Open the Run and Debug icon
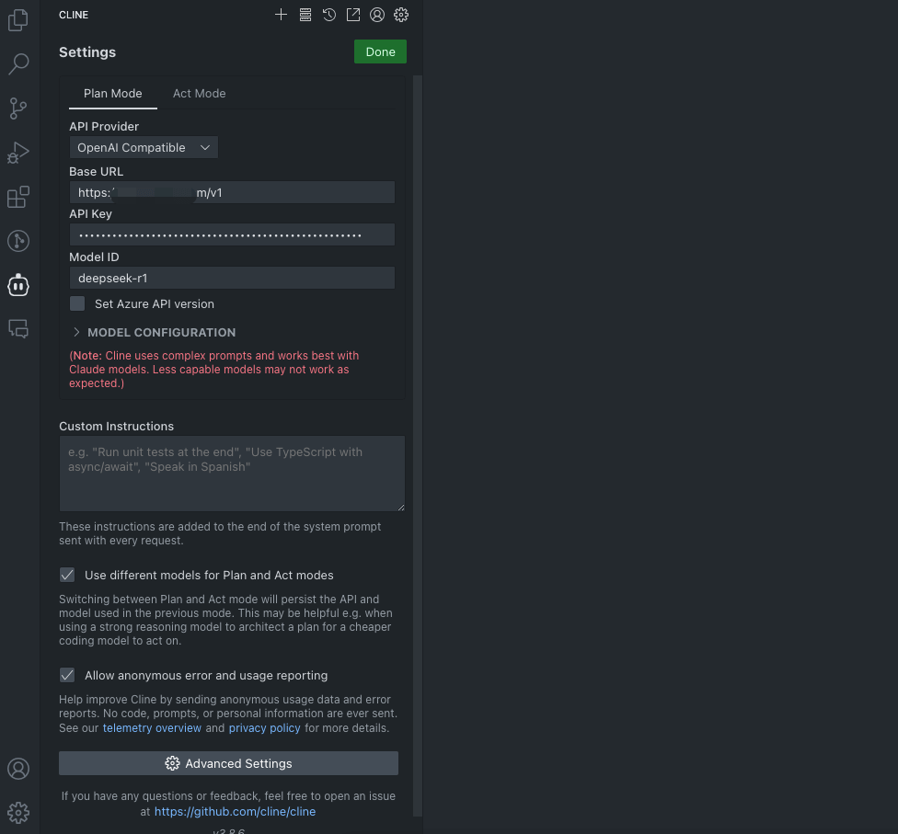898x834 pixels. 18,153
